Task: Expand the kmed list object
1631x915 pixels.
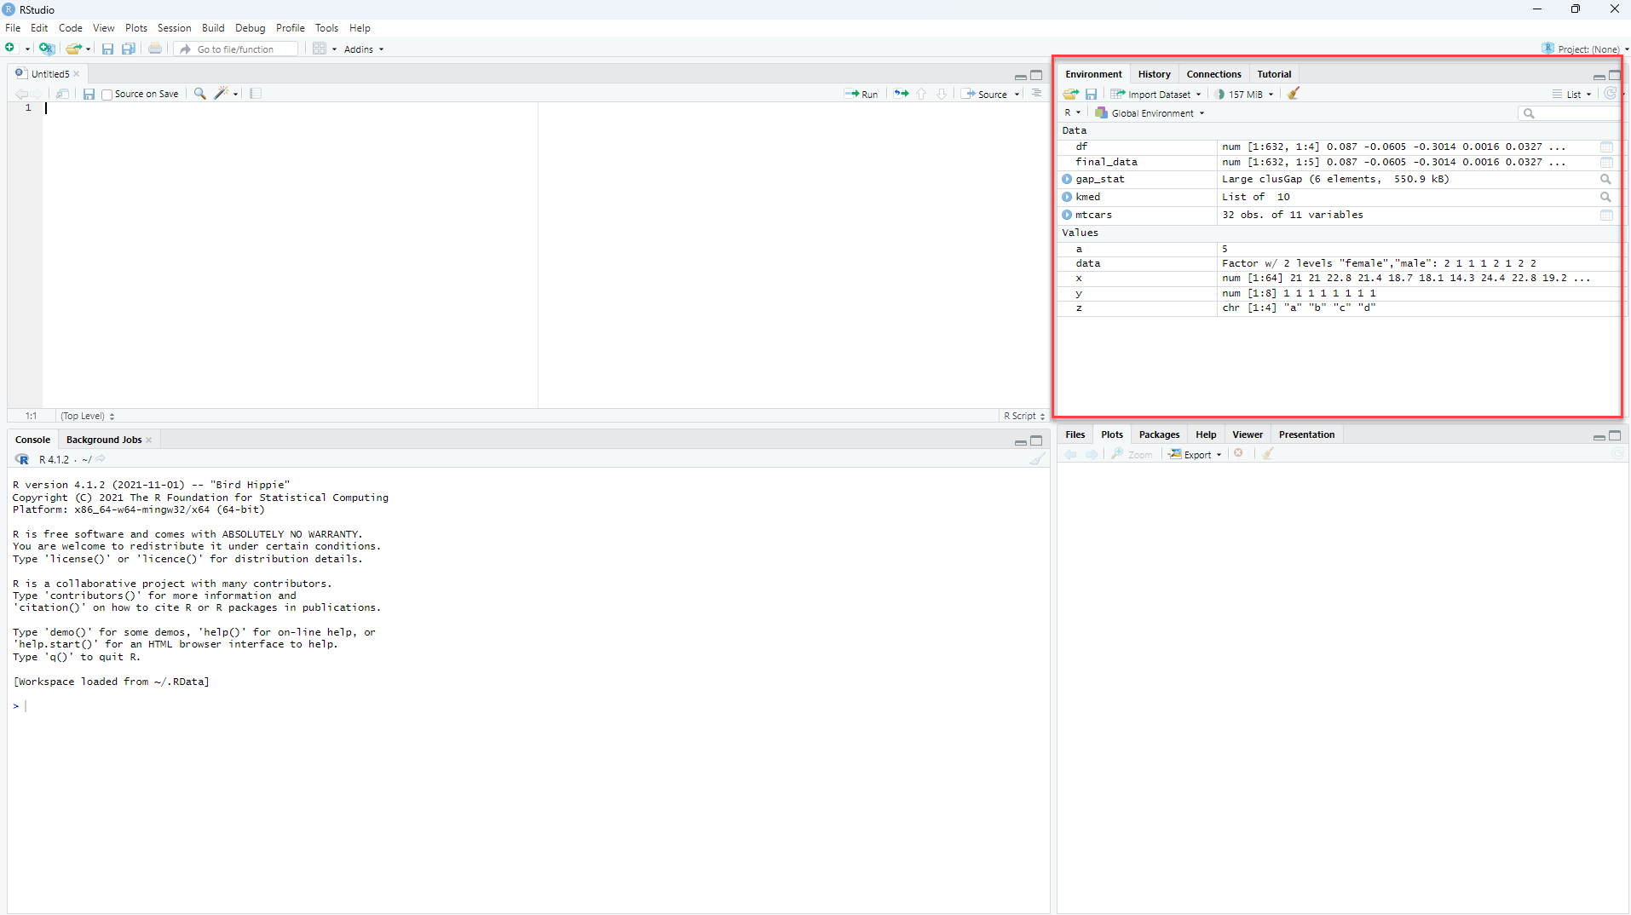Action: pyautogui.click(x=1067, y=197)
